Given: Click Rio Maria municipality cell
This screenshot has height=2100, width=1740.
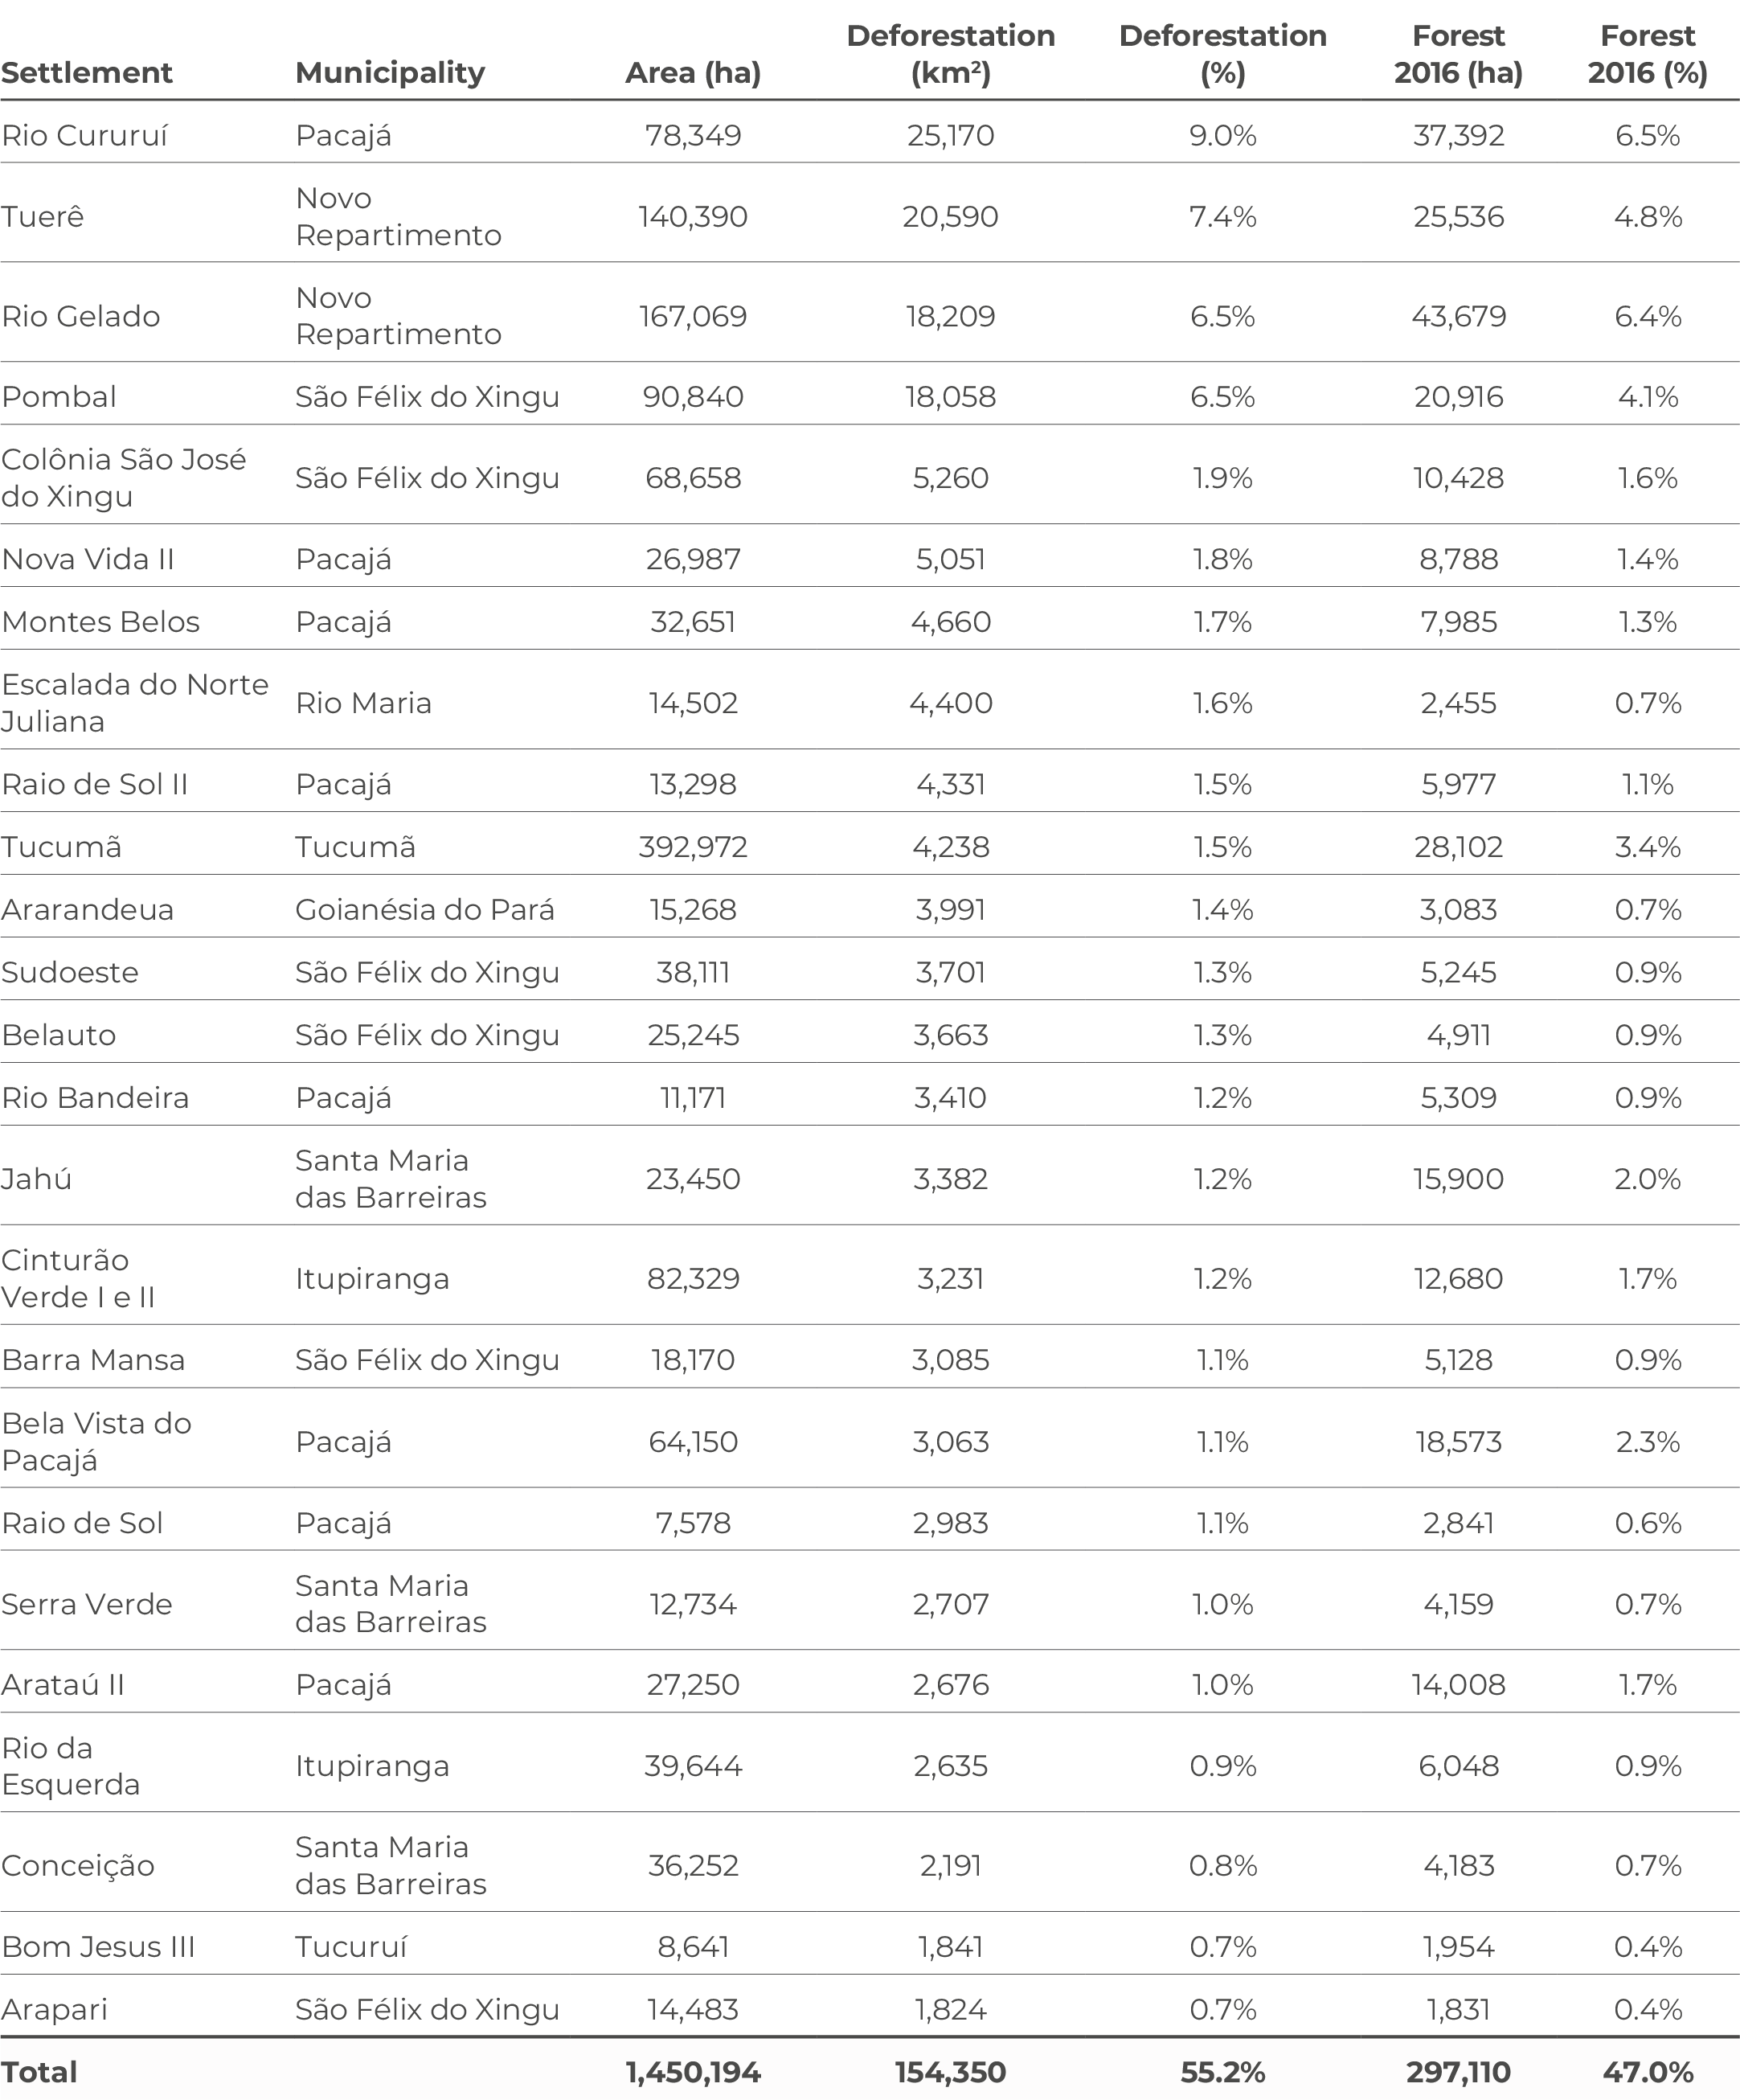Looking at the screenshot, I should tap(364, 703).
